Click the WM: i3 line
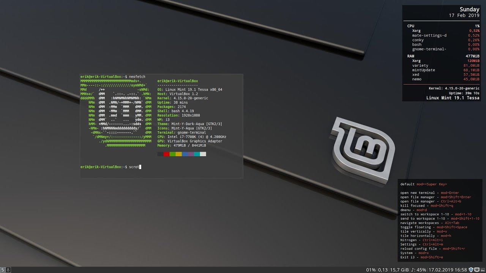The image size is (486, 273). [x=163, y=120]
